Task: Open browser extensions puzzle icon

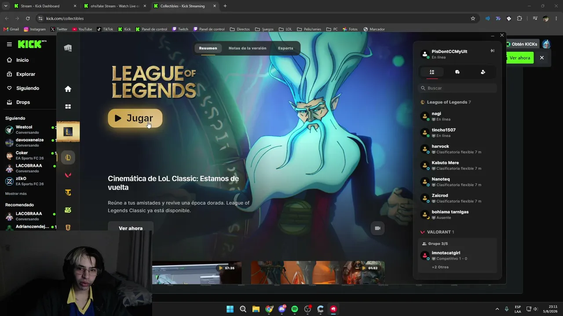Action: 519,18
